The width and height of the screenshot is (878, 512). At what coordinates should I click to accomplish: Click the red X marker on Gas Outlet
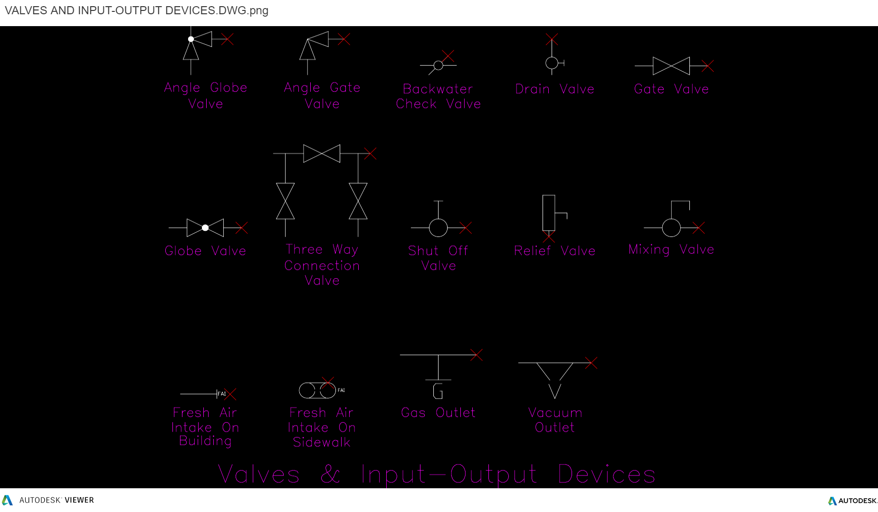pyautogui.click(x=477, y=355)
